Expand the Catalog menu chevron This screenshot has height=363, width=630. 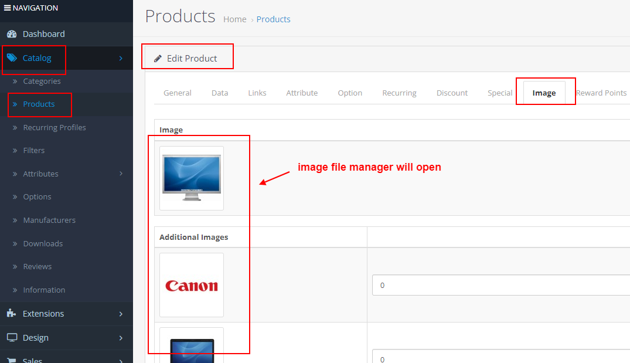122,58
